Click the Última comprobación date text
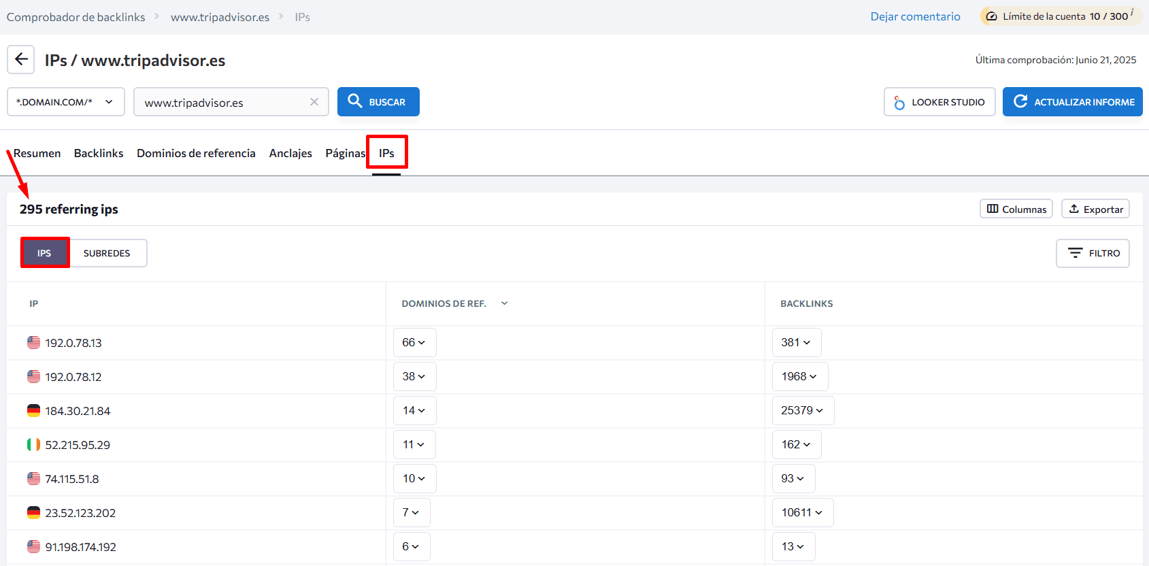Screen dimensions: 1149x566 pos(1055,60)
